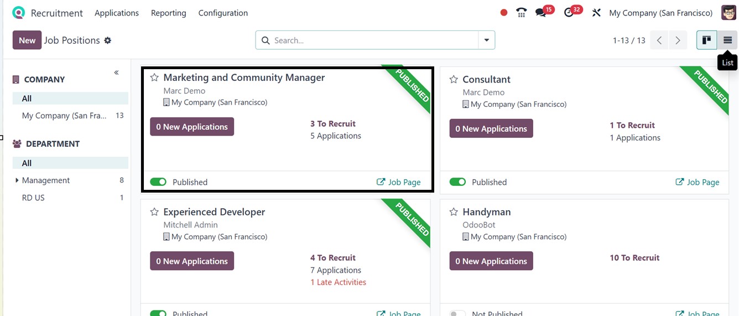Star the Handyman job position
Image resolution: width=739 pixels, height=316 pixels.
[x=454, y=212]
